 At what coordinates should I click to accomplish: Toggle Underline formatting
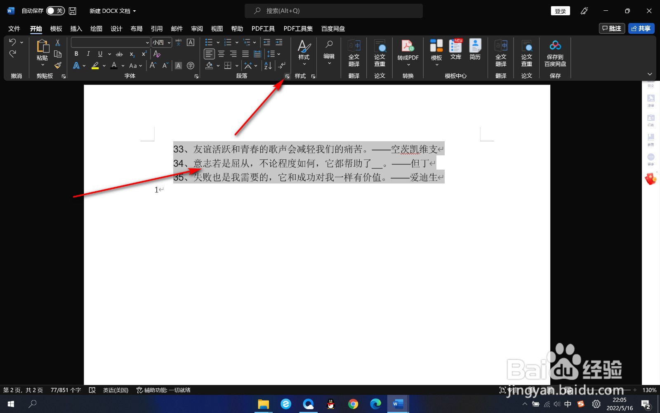click(x=100, y=54)
